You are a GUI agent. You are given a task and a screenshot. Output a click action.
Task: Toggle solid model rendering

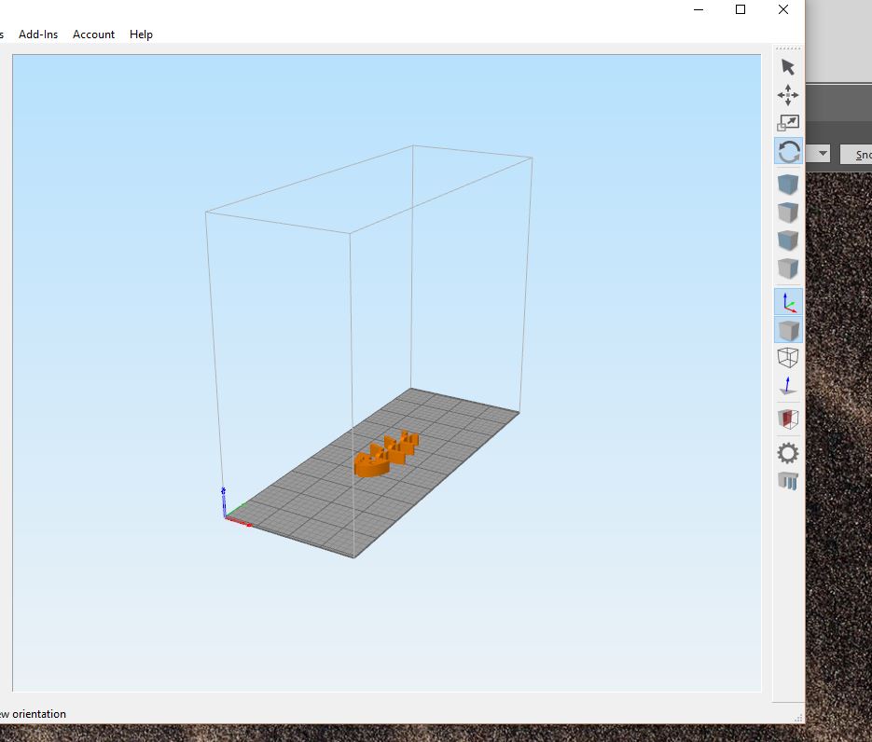pyautogui.click(x=788, y=331)
